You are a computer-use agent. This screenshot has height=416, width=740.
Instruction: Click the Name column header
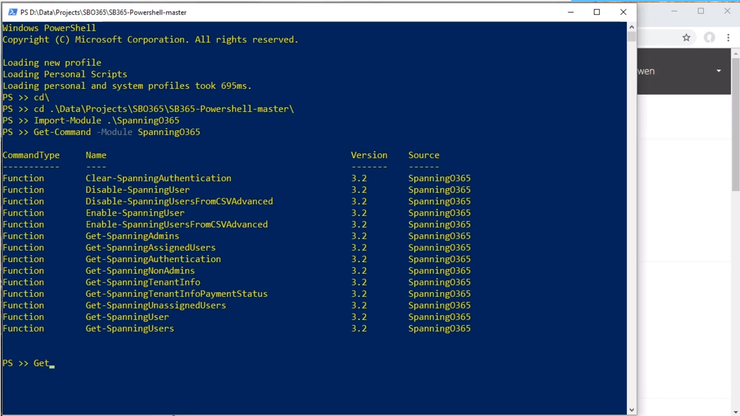96,155
